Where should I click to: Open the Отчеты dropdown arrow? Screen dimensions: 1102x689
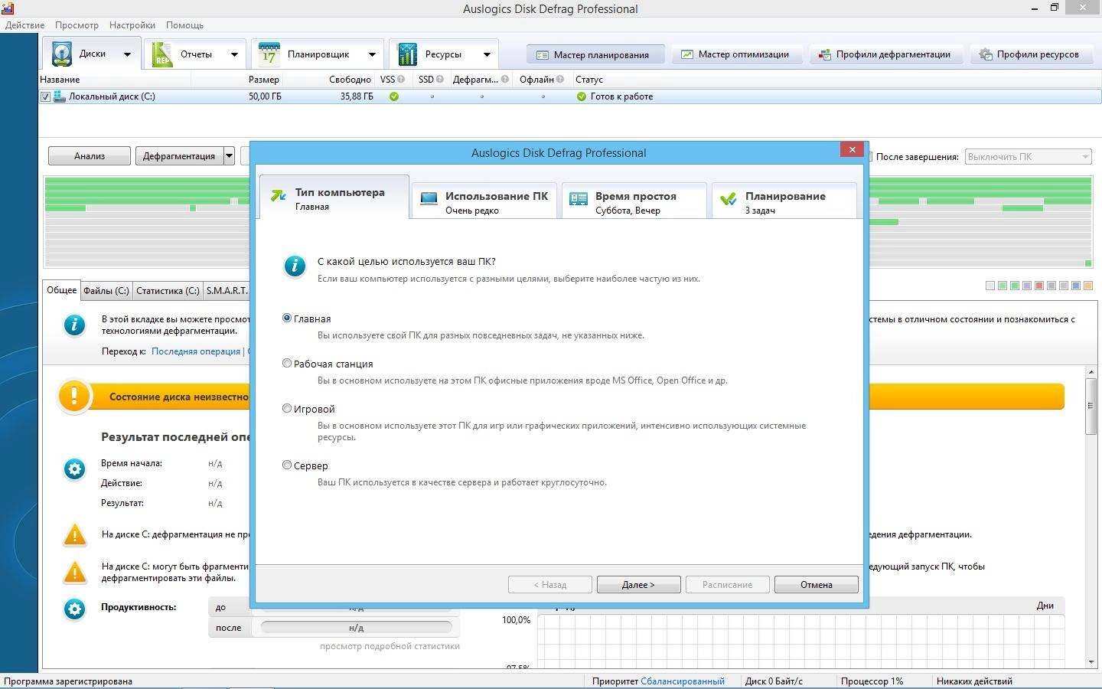point(234,54)
